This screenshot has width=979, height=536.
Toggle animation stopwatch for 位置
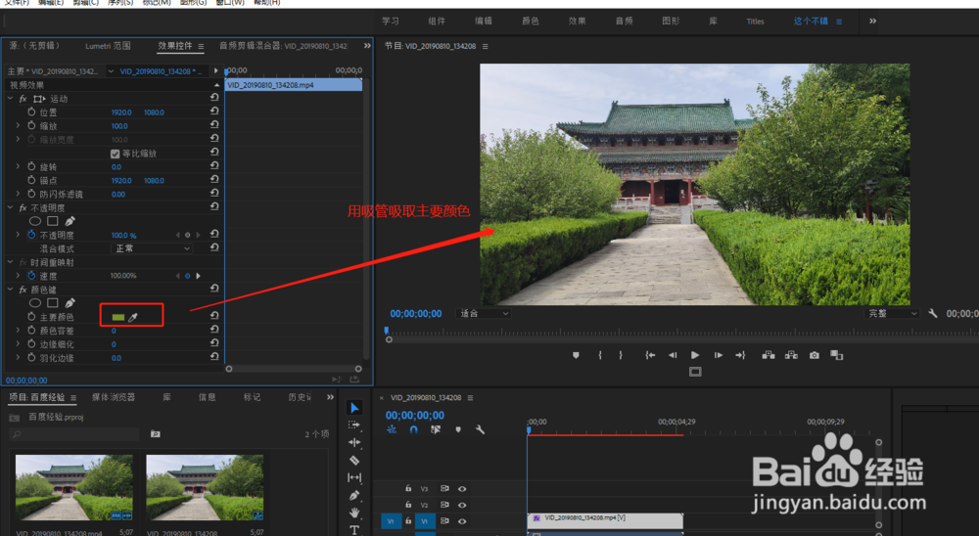point(31,112)
